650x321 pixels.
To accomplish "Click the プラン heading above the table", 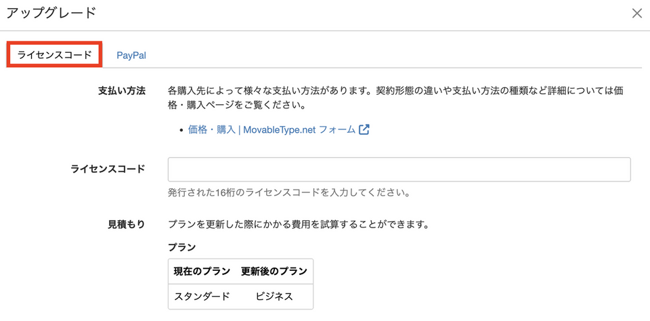I will coord(181,248).
